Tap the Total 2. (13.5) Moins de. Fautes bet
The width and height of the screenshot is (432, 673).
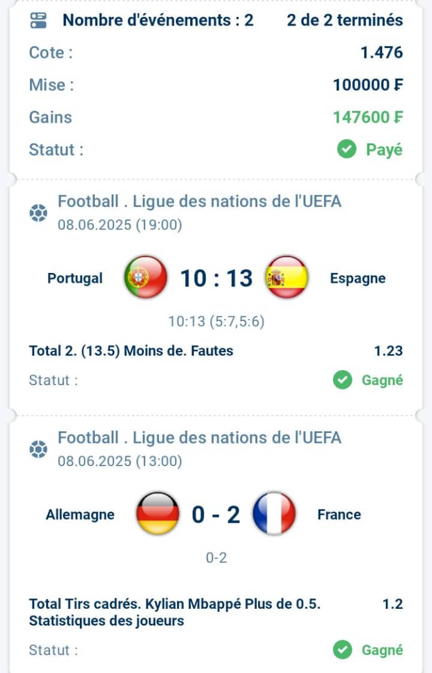(x=131, y=351)
